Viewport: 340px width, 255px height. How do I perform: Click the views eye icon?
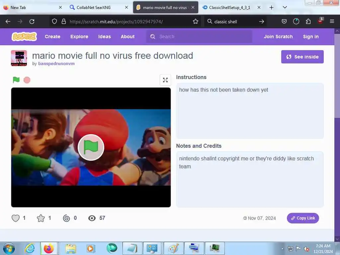(92, 218)
